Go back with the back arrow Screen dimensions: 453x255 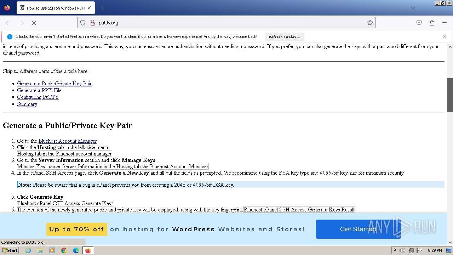click(8, 23)
